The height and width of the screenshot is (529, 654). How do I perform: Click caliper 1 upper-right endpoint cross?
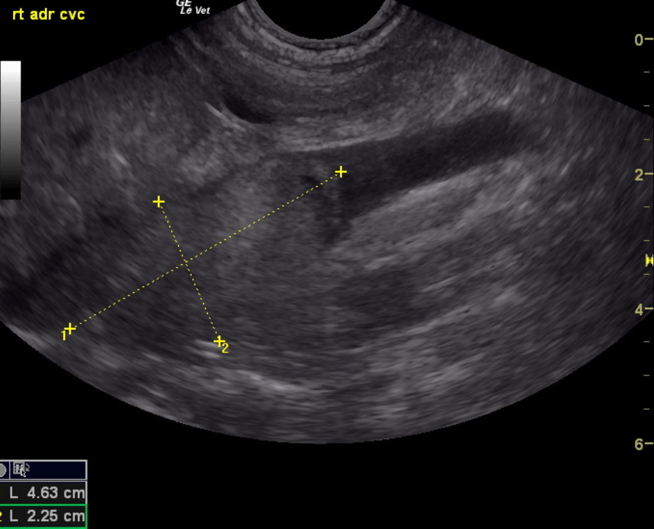341,172
